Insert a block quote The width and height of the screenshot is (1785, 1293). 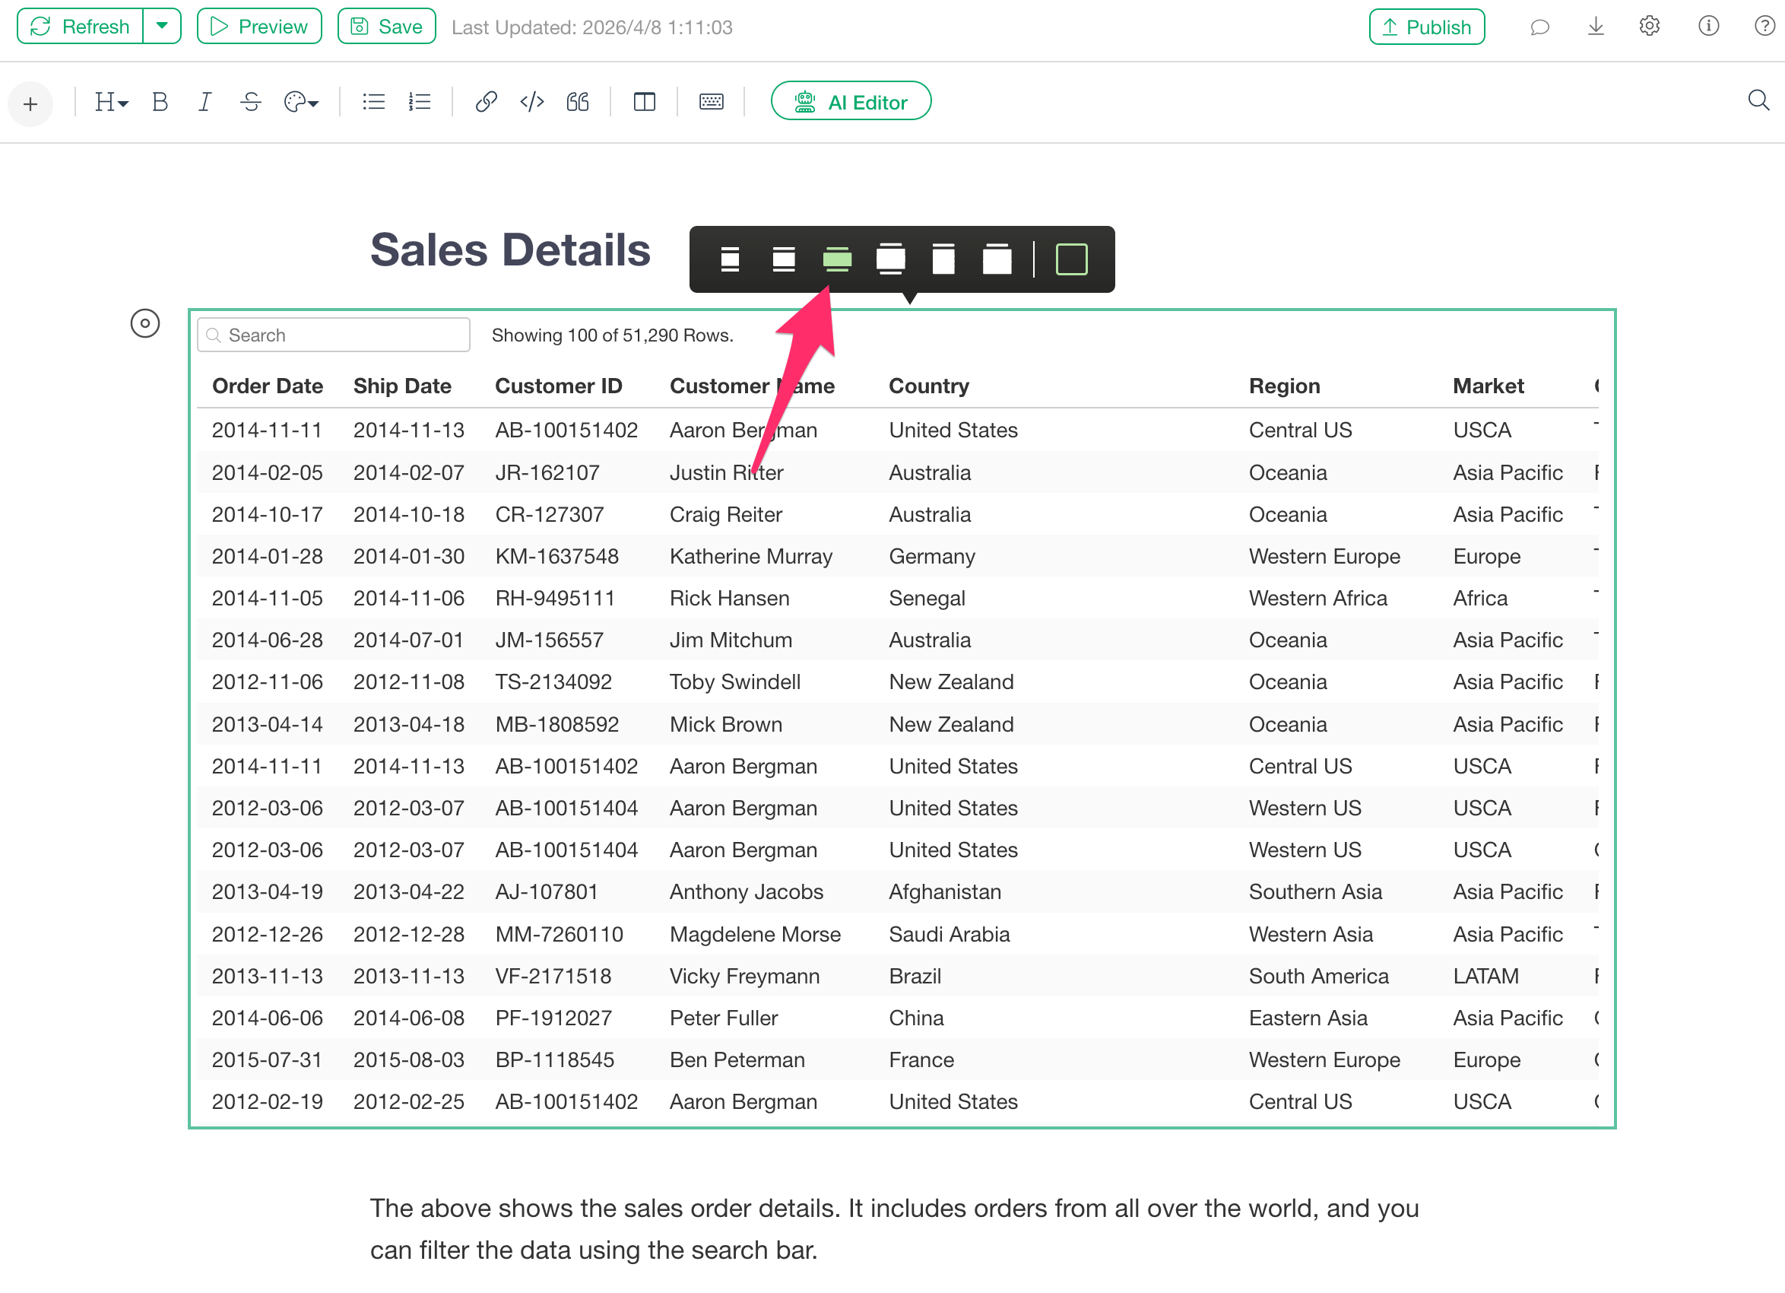pos(578,103)
